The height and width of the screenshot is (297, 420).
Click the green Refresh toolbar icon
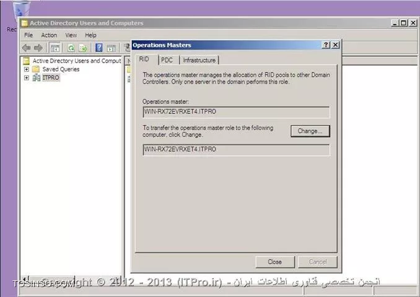tap(71, 48)
